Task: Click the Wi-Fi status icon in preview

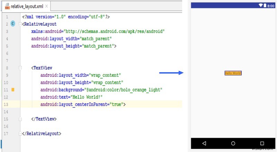Action: tap(261, 5)
